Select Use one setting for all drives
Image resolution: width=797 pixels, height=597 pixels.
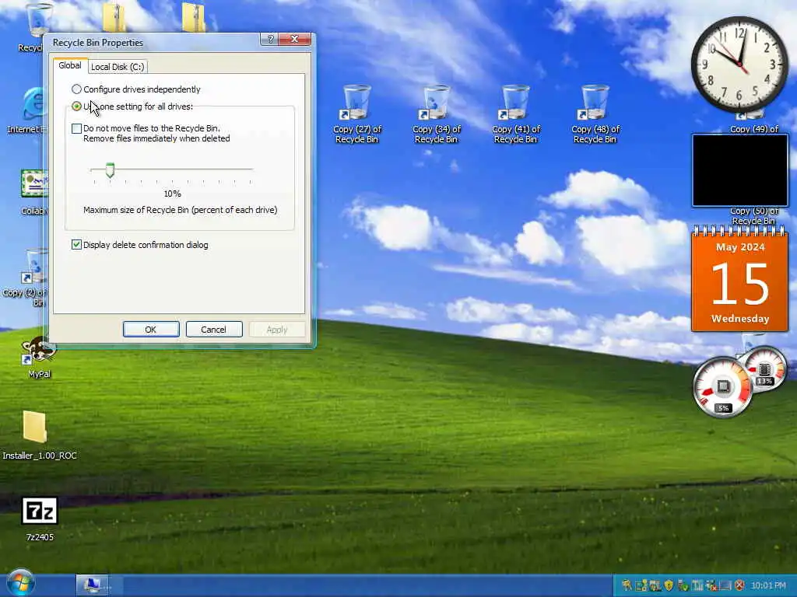(x=132, y=106)
